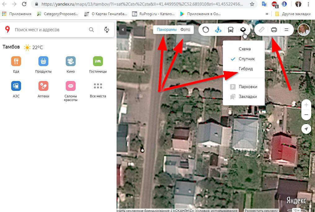The image size is (315, 212).
Task: Open the map layers dropdown button
Action: point(243,30)
